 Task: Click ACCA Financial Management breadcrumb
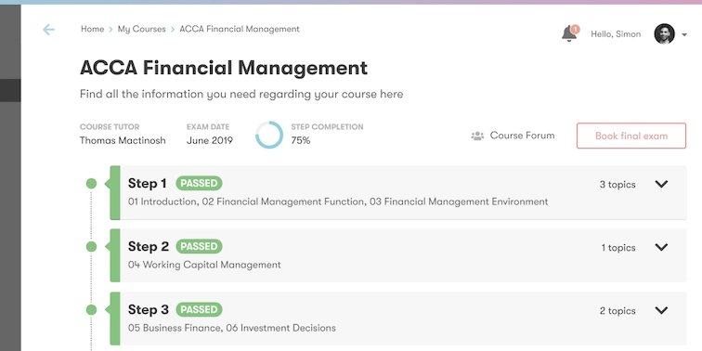(x=240, y=29)
